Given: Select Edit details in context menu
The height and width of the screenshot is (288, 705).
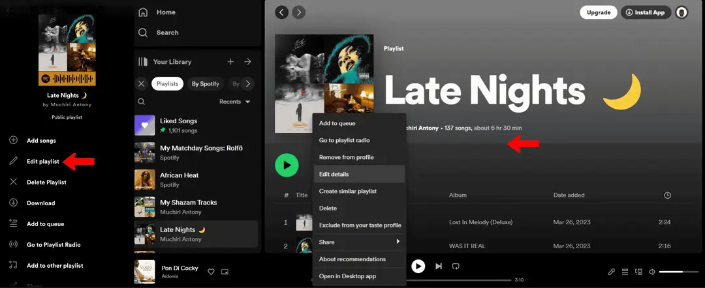Looking at the screenshot, I should tap(359, 174).
